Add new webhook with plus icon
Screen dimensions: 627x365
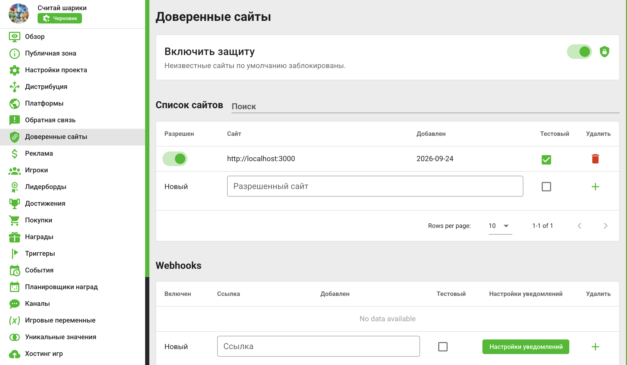[x=595, y=347]
